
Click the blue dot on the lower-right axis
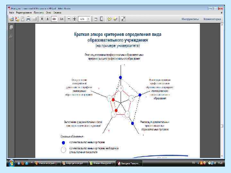pyautogui.click(x=133, y=123)
